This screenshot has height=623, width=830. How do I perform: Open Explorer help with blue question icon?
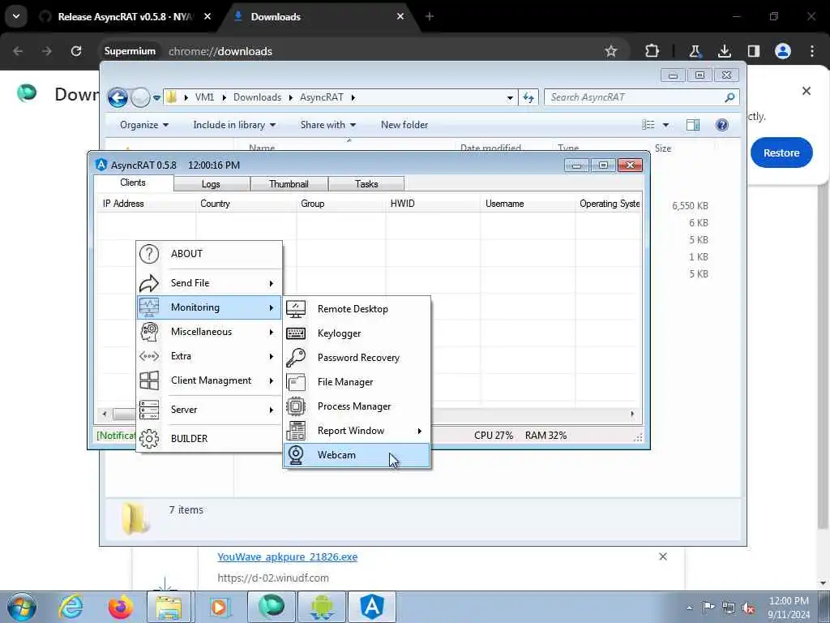coord(721,125)
